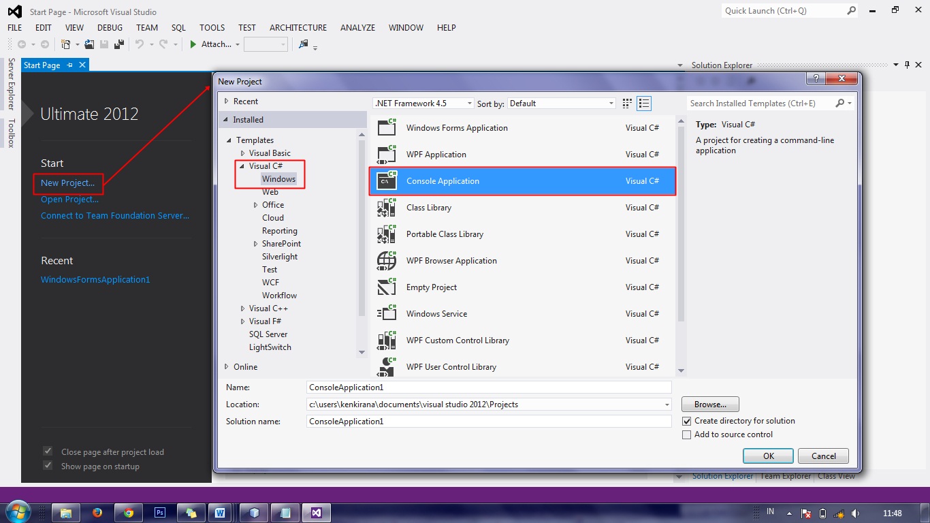Image resolution: width=930 pixels, height=523 pixels.
Task: Open recent project WindowsFormsApplication1
Action: 95,279
